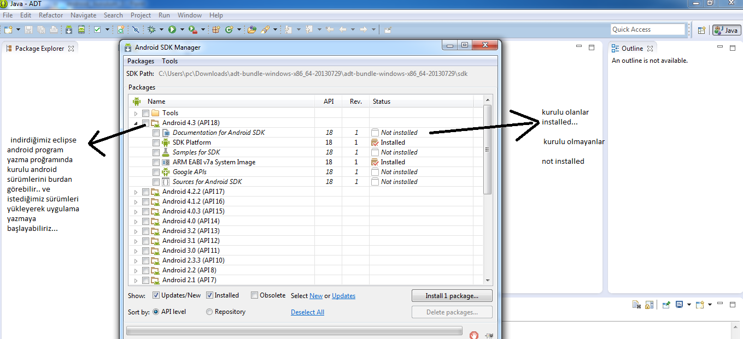Viewport: 743px width, 339px height.
Task: Click the New wizard toolbar icon
Action: click(9, 29)
